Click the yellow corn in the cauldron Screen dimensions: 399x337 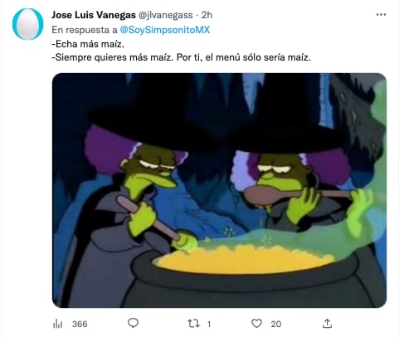243,259
